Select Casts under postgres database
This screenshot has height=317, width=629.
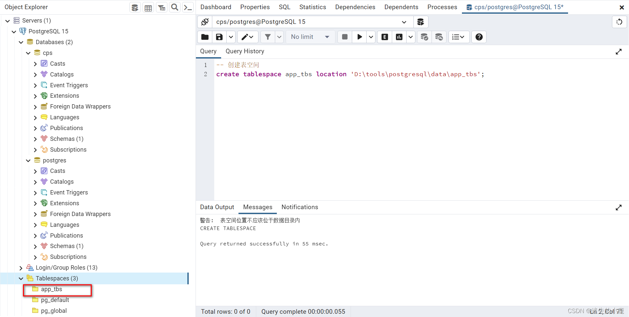pyautogui.click(x=57, y=171)
